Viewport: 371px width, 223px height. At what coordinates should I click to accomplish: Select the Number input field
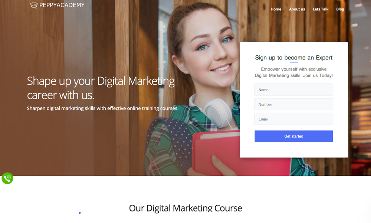coord(293,104)
